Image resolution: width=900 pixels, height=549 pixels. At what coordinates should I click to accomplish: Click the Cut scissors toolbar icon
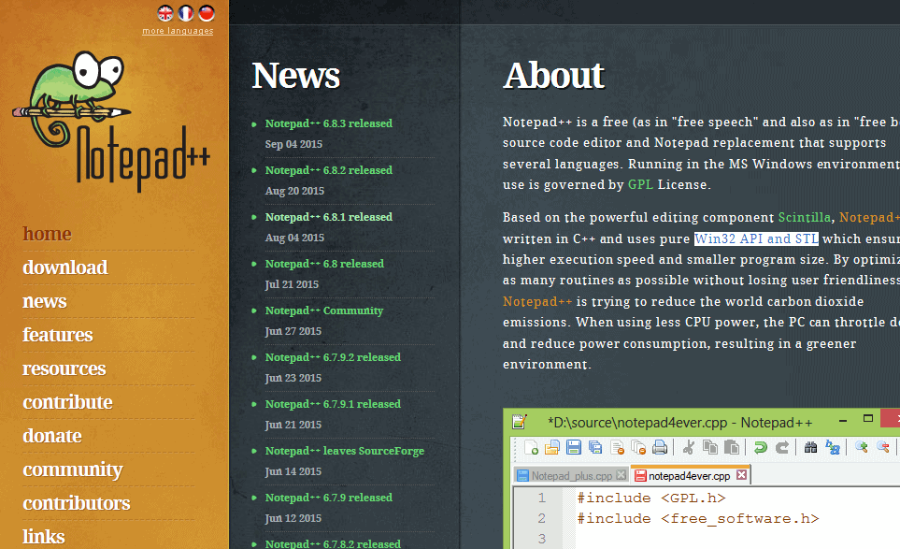pos(688,447)
